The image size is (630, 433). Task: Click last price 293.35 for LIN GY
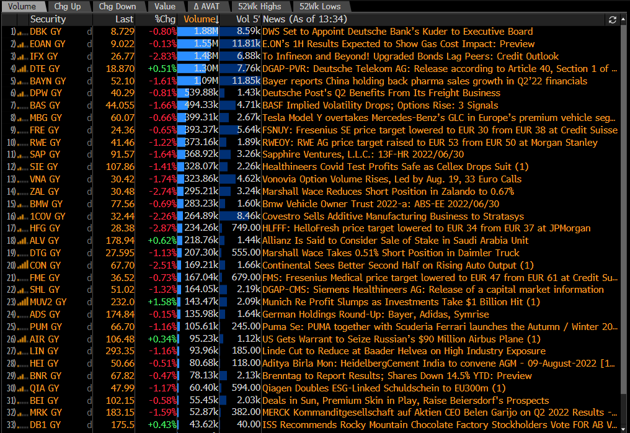click(120, 351)
